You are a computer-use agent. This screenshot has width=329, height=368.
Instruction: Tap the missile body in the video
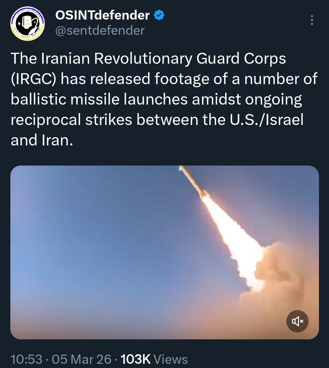[x=192, y=180]
